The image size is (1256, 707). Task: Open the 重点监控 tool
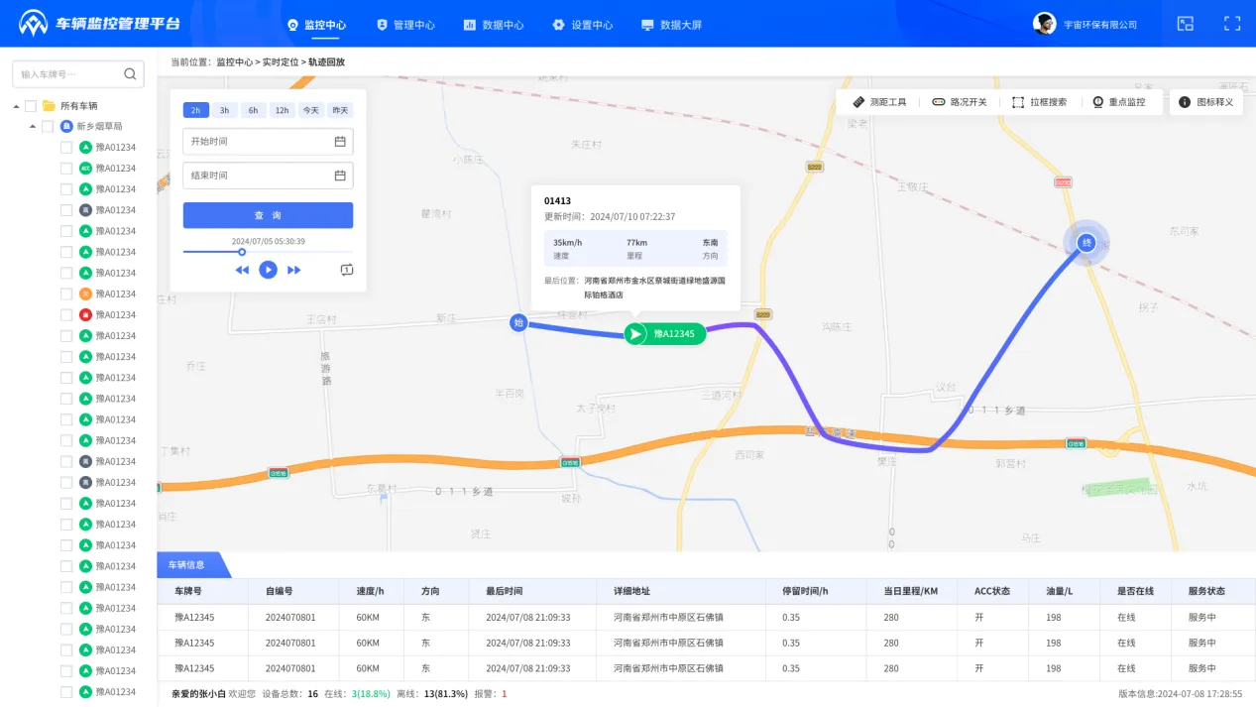click(x=1118, y=102)
